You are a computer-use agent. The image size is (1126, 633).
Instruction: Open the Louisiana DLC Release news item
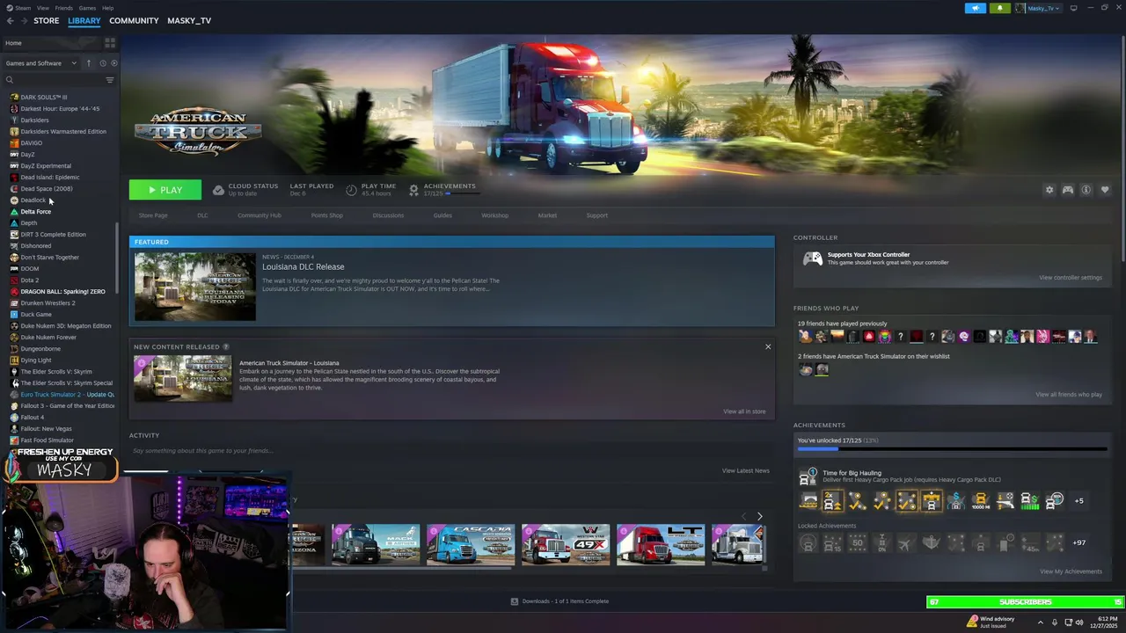pos(303,267)
